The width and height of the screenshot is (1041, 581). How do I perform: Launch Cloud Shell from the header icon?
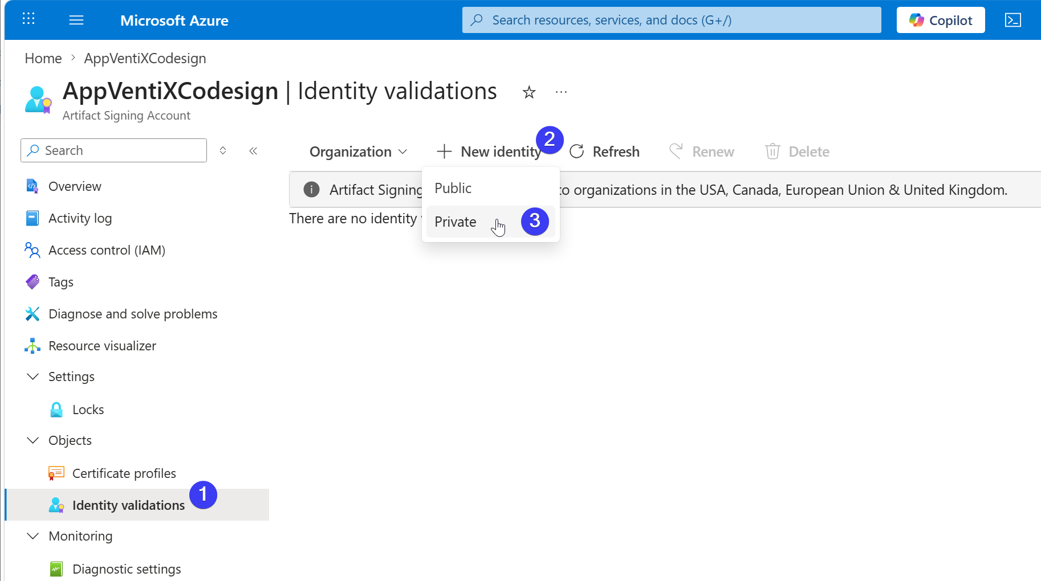(1012, 20)
